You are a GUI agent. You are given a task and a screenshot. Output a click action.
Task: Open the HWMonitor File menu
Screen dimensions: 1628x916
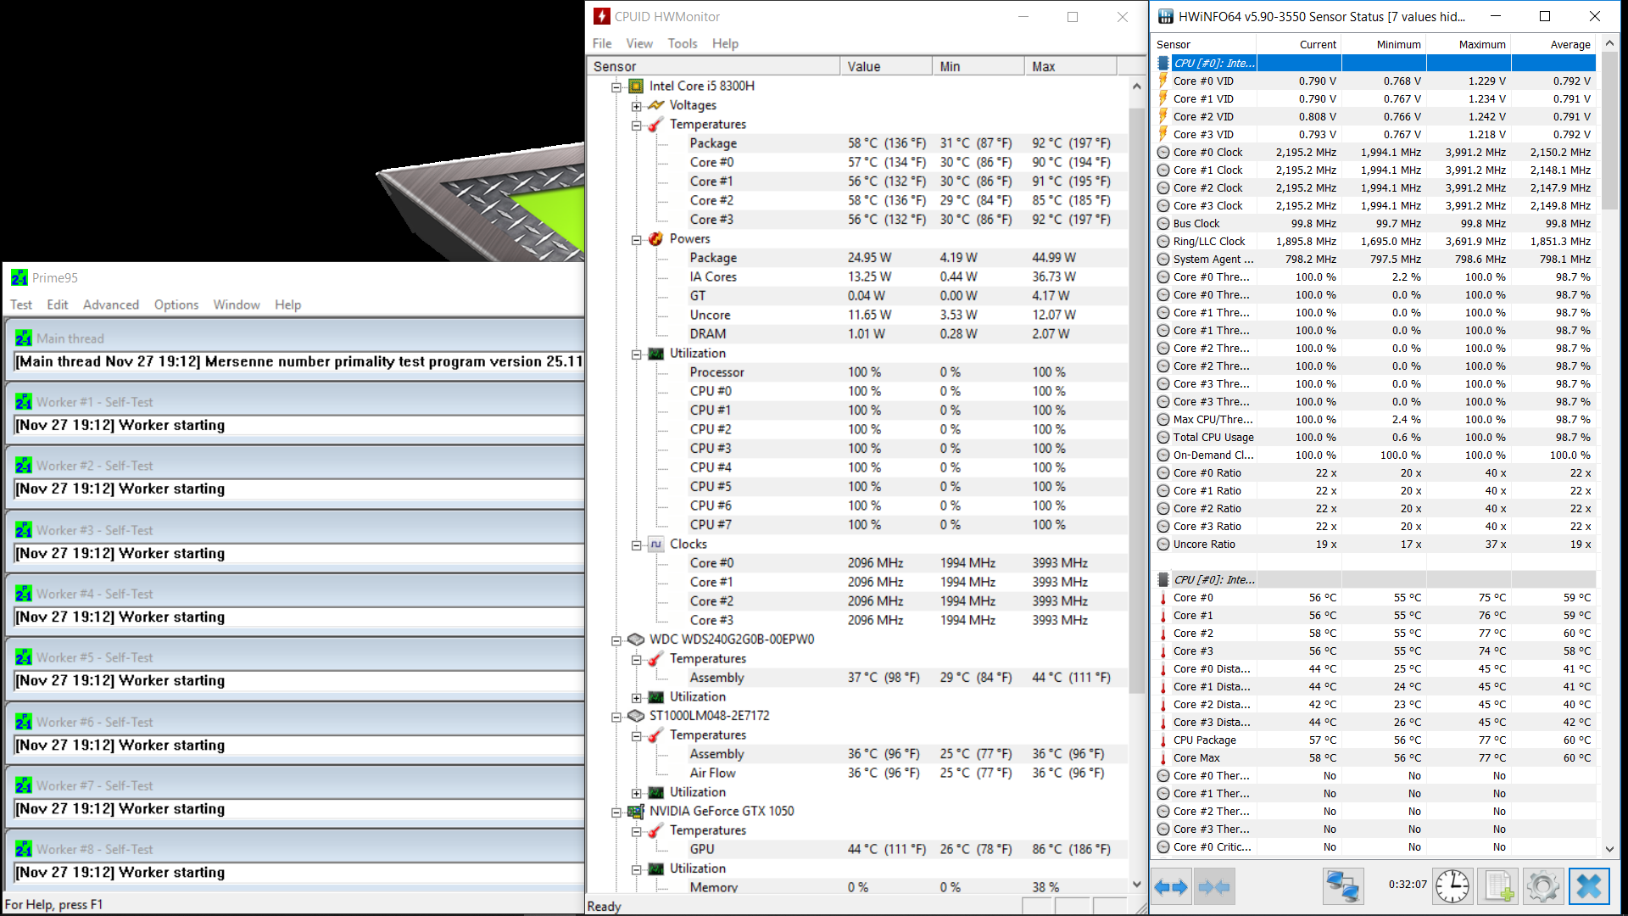point(602,43)
